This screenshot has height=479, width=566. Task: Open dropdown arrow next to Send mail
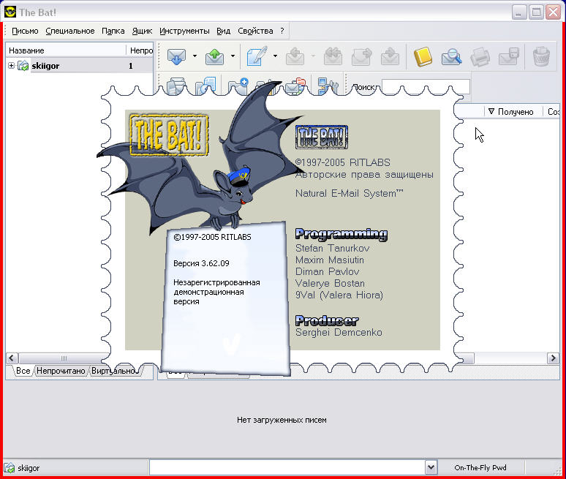tap(233, 56)
